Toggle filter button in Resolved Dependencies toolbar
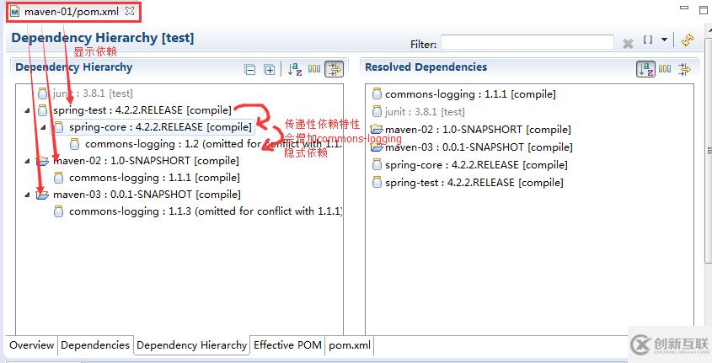This screenshot has height=363, width=712. point(684,69)
